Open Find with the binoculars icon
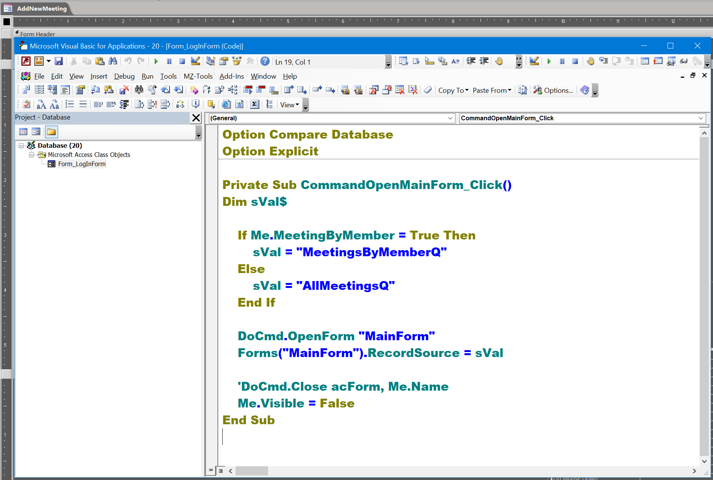Image resolution: width=713 pixels, height=480 pixels. [113, 61]
